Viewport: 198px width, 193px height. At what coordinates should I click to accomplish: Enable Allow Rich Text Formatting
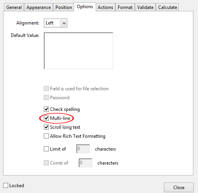point(46,136)
